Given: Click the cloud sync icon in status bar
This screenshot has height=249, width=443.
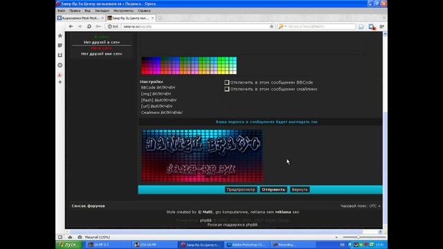Looking at the screenshot, I should (70, 237).
